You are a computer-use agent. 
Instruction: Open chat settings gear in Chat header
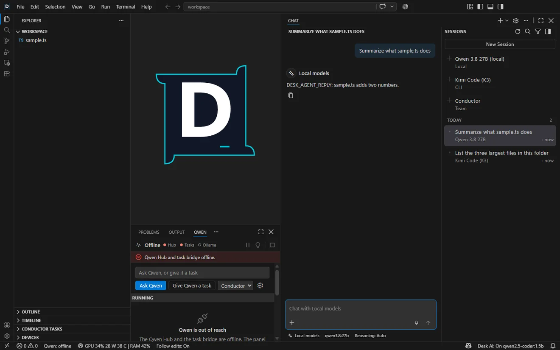coord(516,20)
